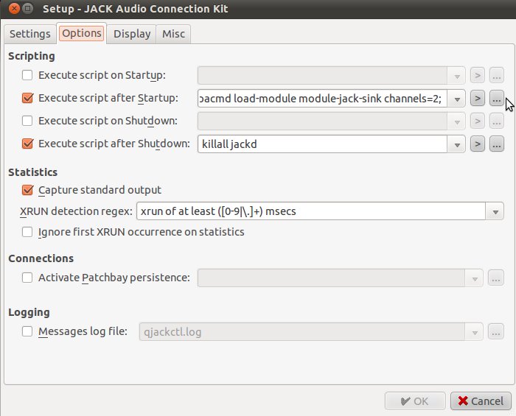
Task: Enable Messages log file checkbox
Action: tap(27, 331)
